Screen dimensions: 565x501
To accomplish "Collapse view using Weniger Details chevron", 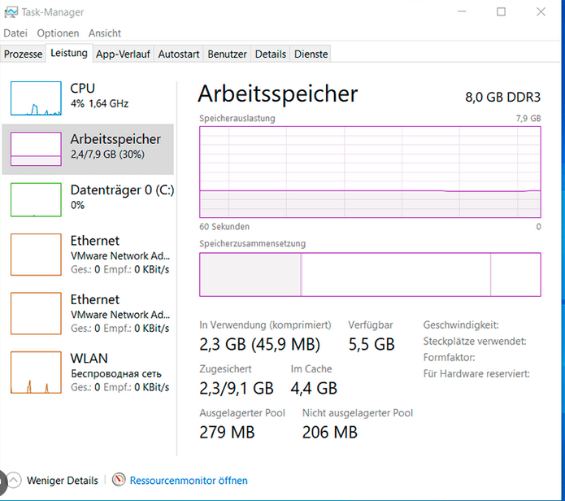I will tap(14, 480).
